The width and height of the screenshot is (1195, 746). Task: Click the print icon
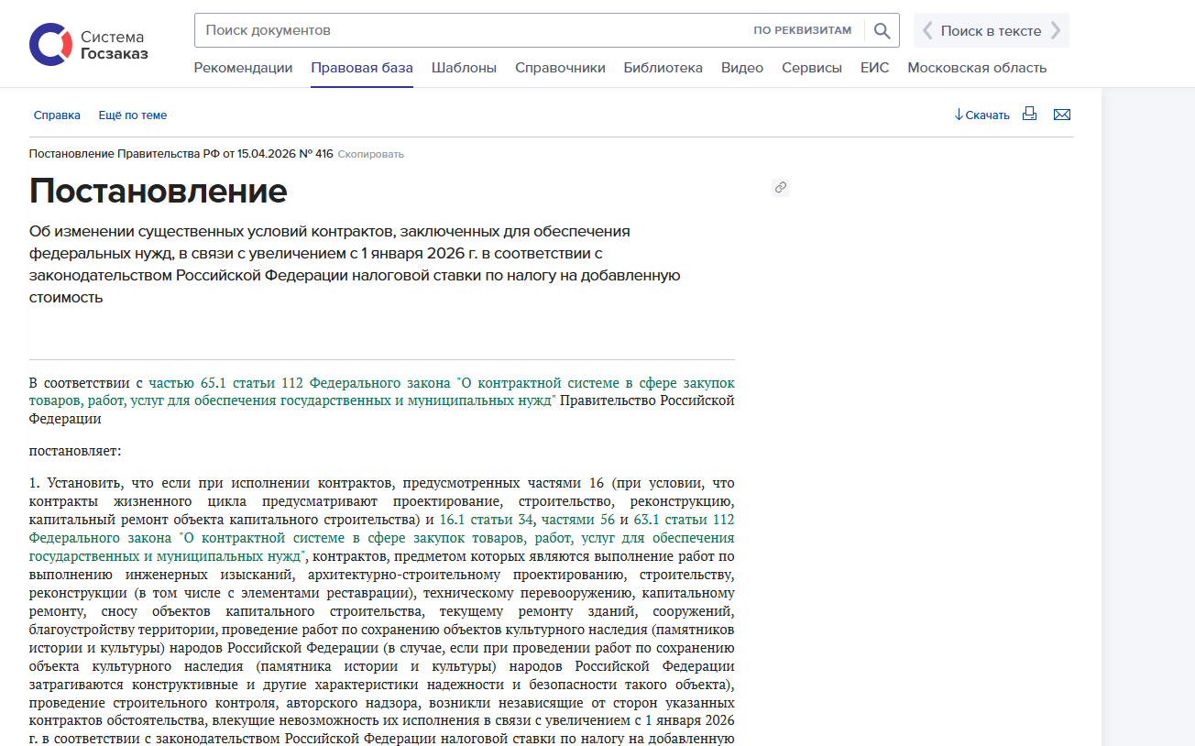pos(1029,115)
